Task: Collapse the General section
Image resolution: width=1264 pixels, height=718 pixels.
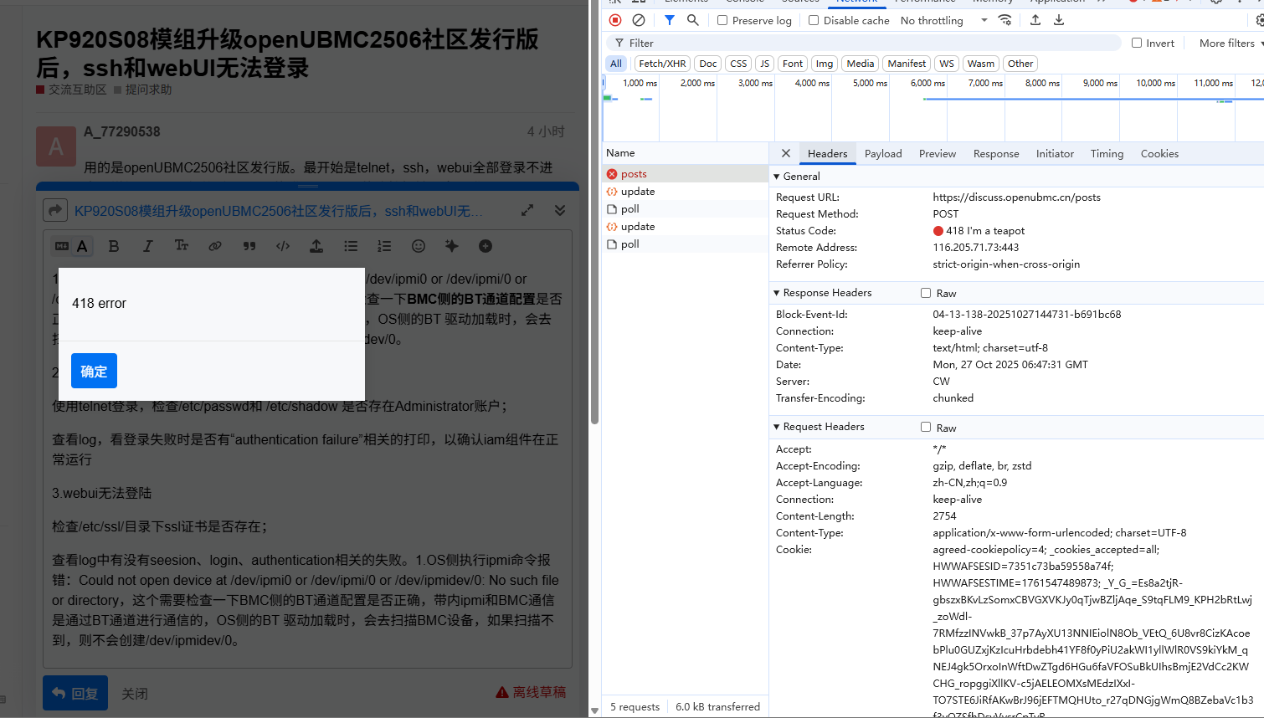Action: (x=777, y=177)
